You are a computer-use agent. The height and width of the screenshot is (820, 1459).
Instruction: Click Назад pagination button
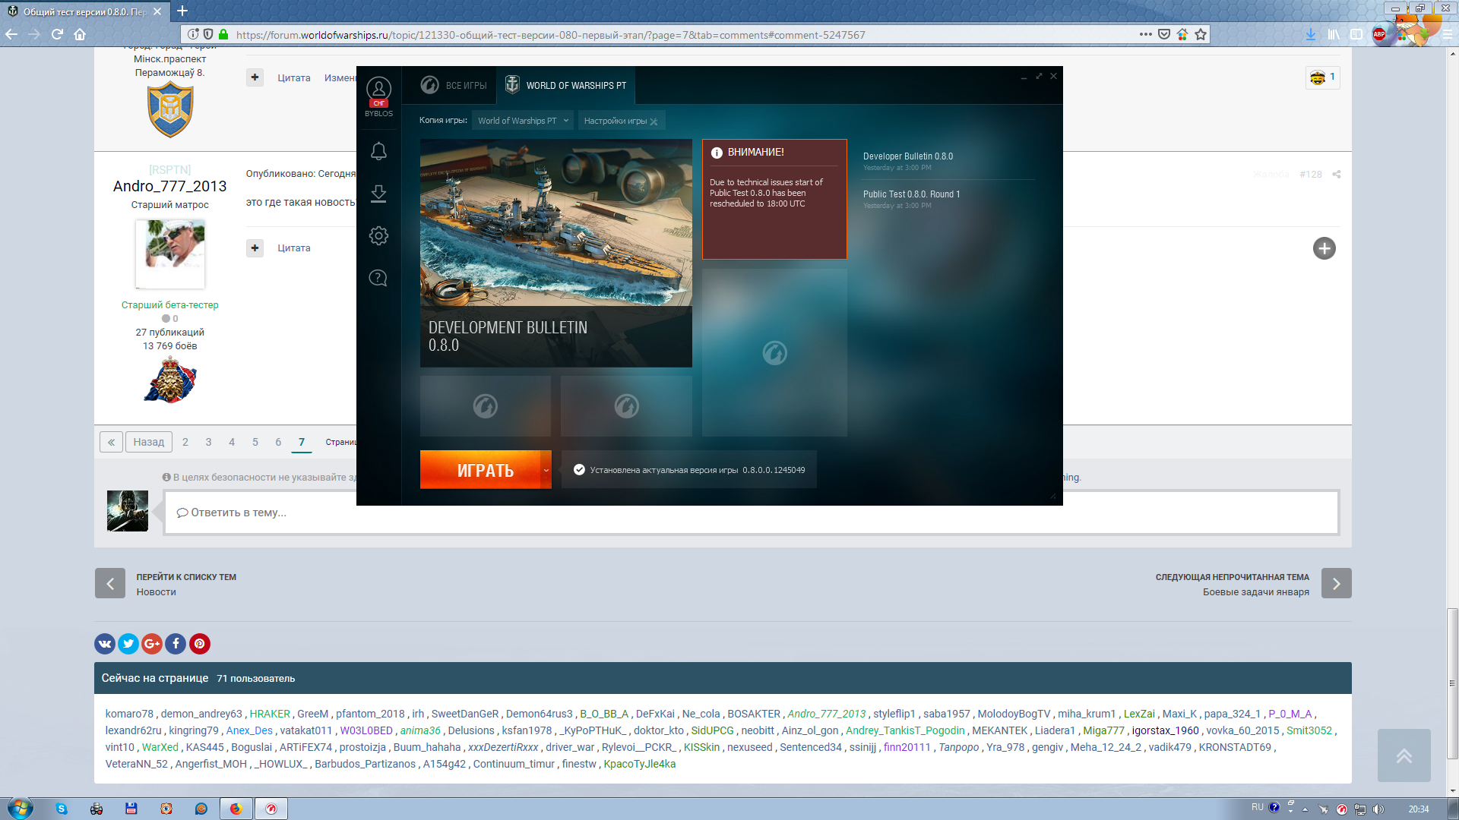pos(149,442)
